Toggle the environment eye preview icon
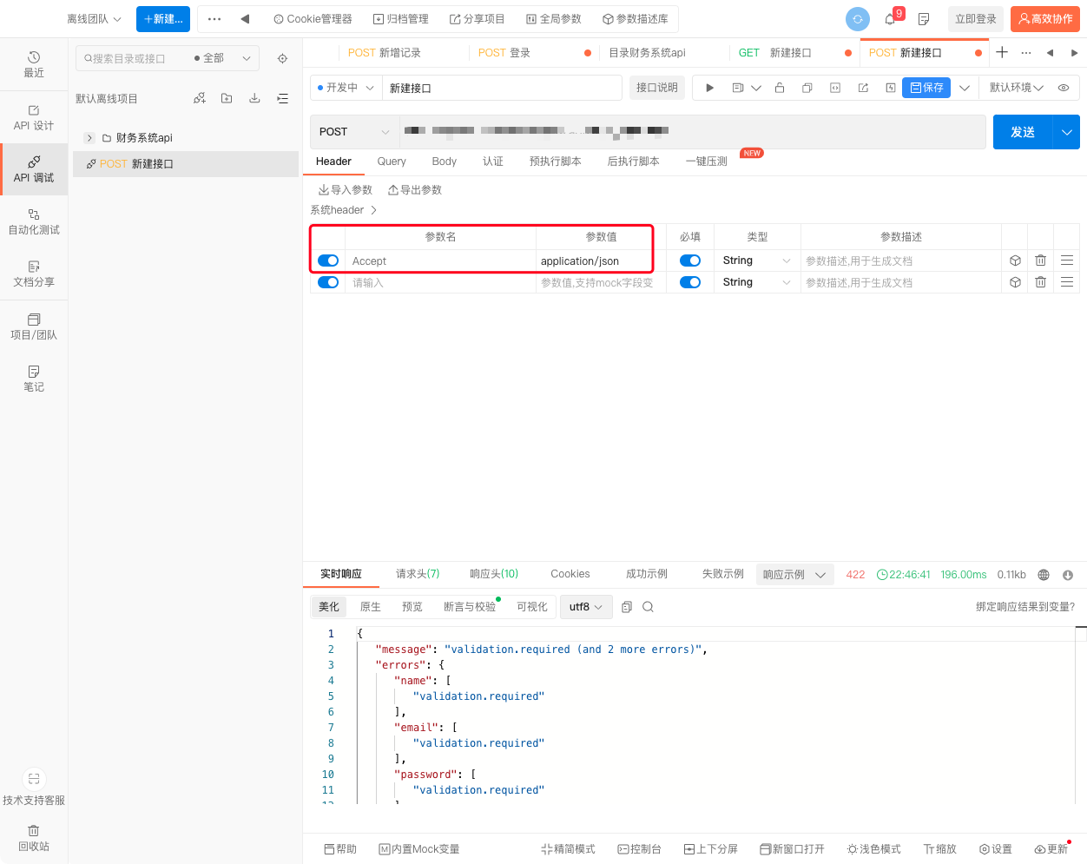Image resolution: width=1087 pixels, height=864 pixels. pos(1064,88)
